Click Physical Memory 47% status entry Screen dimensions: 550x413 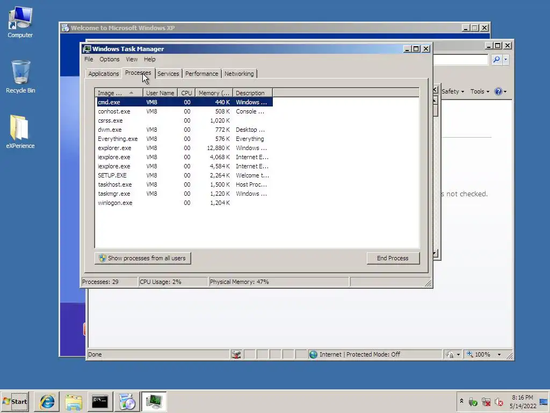tap(279, 282)
